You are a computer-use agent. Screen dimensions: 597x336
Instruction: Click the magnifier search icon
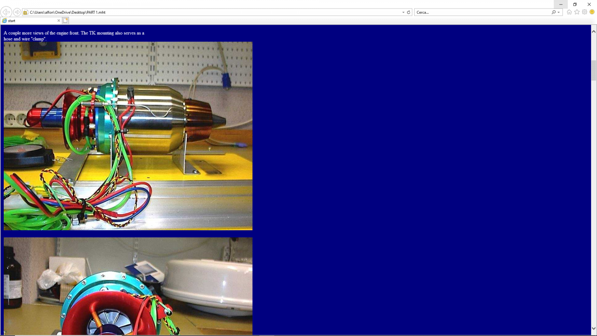(x=554, y=12)
